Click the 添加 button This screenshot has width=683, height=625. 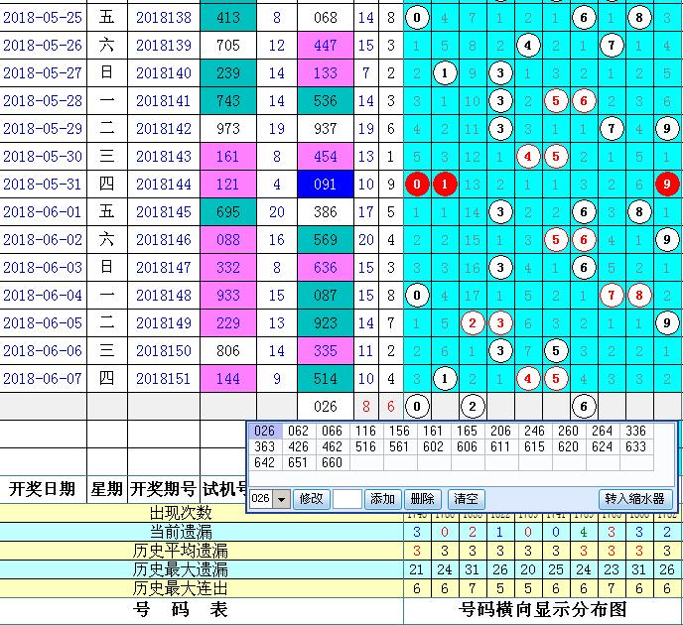click(382, 499)
